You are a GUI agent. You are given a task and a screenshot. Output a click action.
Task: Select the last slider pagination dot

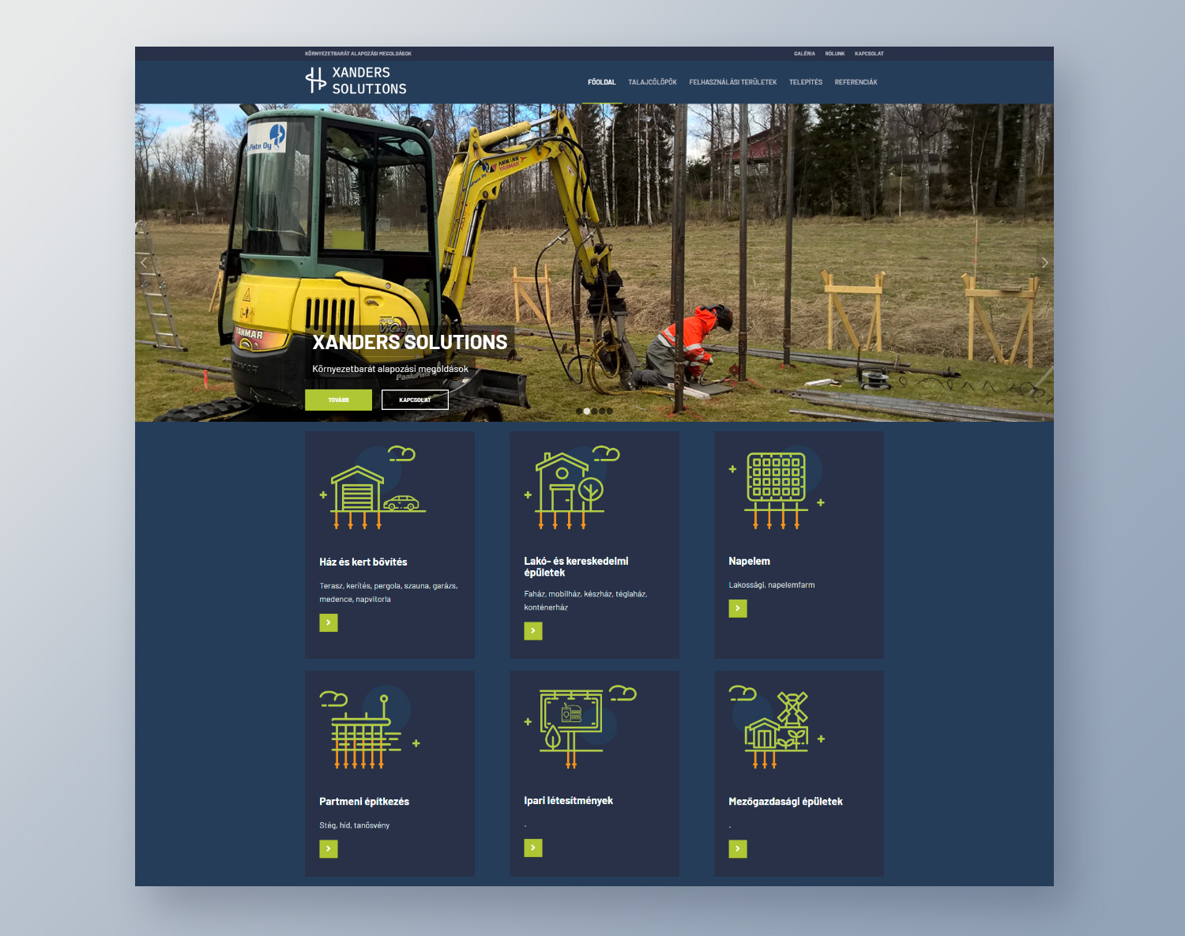pyautogui.click(x=609, y=411)
